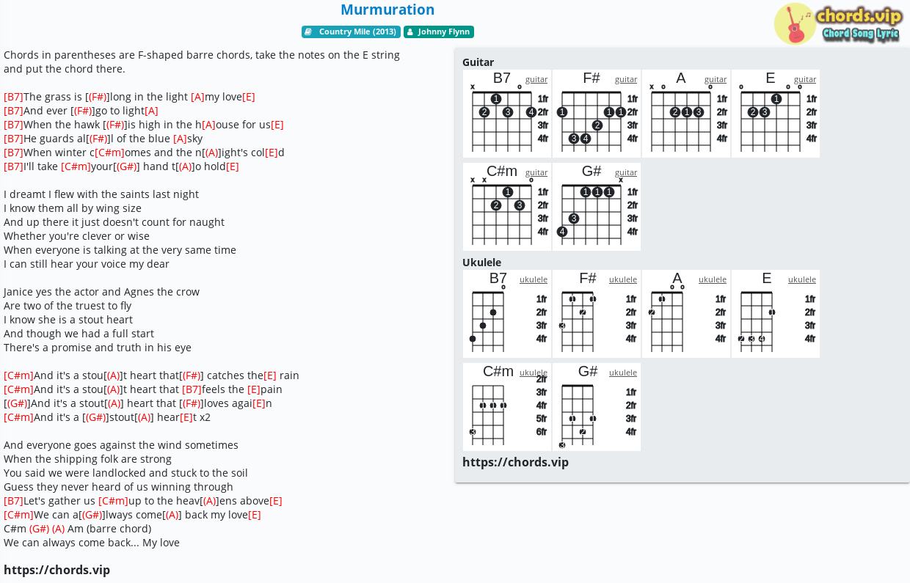The image size is (910, 583).
Task: Select the A ukulele chord diagram
Action: click(x=686, y=314)
